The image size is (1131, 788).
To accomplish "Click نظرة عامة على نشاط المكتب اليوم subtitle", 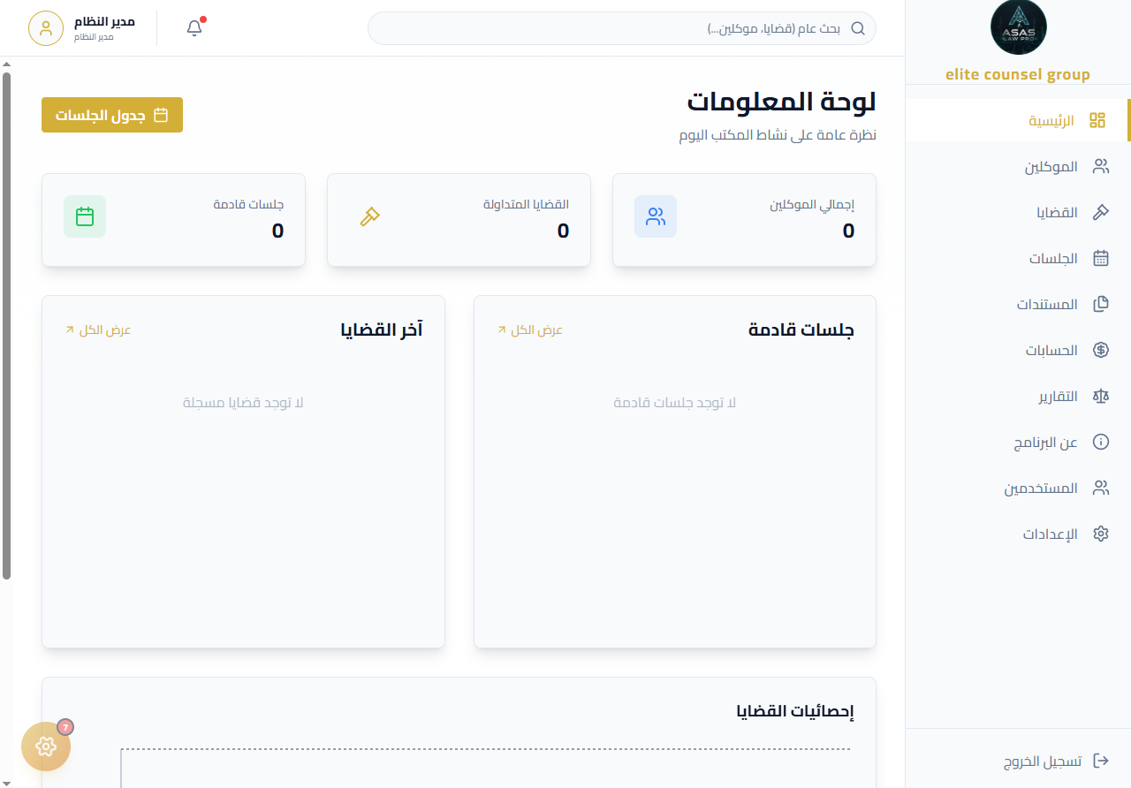I will 778,135.
